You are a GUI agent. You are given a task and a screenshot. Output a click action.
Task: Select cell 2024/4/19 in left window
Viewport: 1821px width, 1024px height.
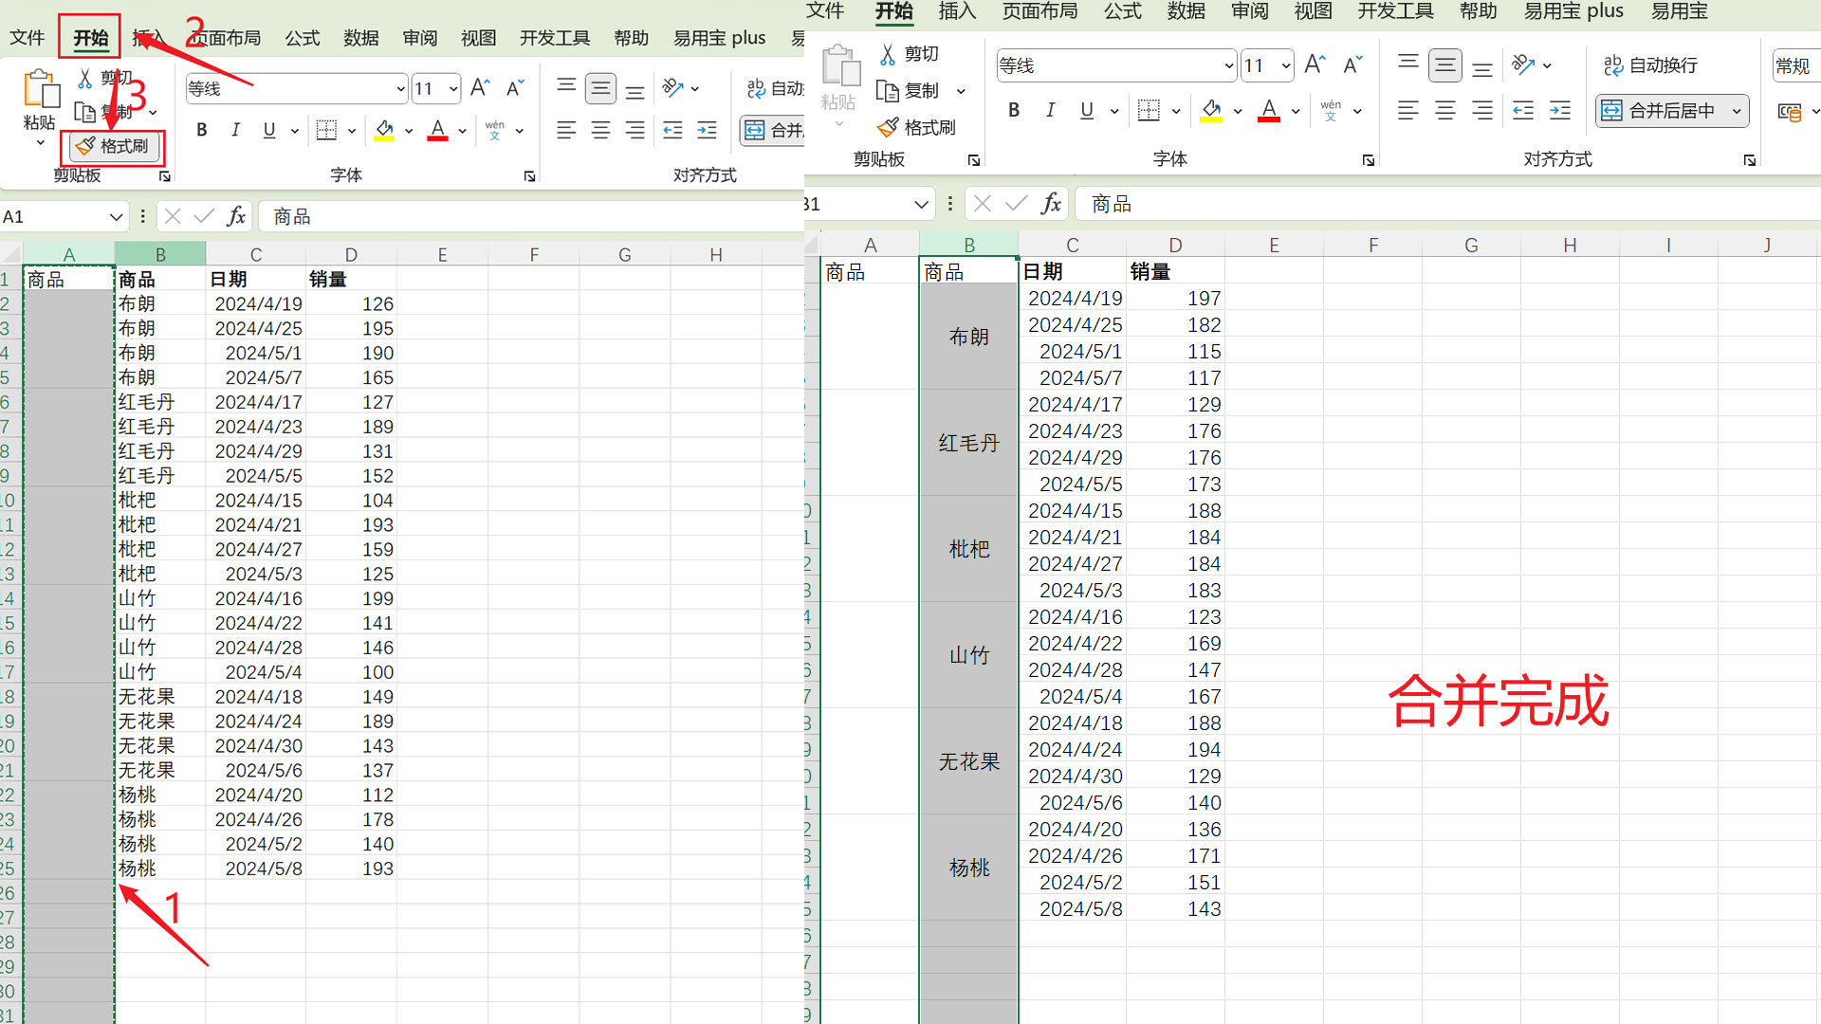[256, 303]
